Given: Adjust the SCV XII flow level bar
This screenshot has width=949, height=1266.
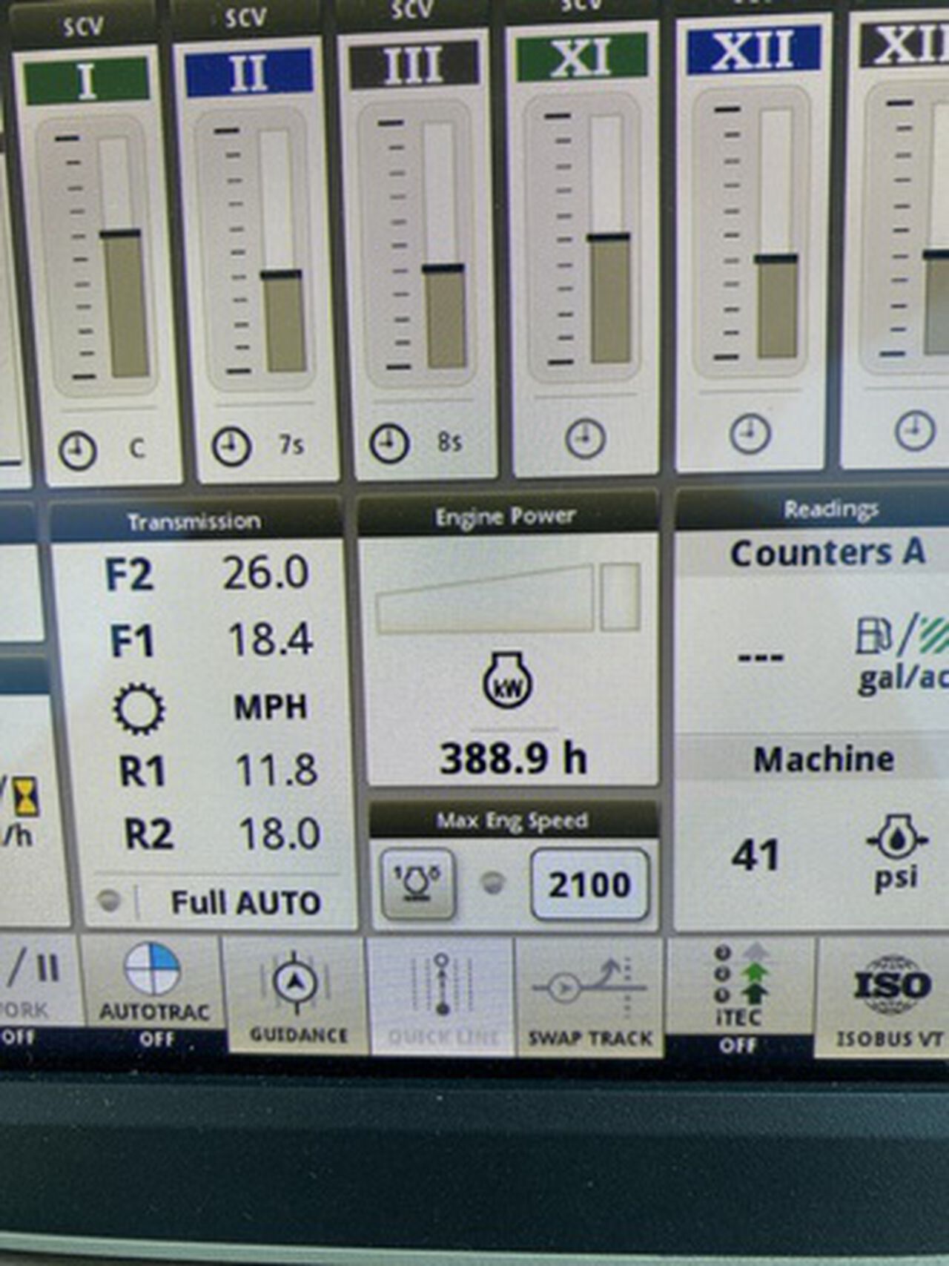Looking at the screenshot, I should (776, 234).
